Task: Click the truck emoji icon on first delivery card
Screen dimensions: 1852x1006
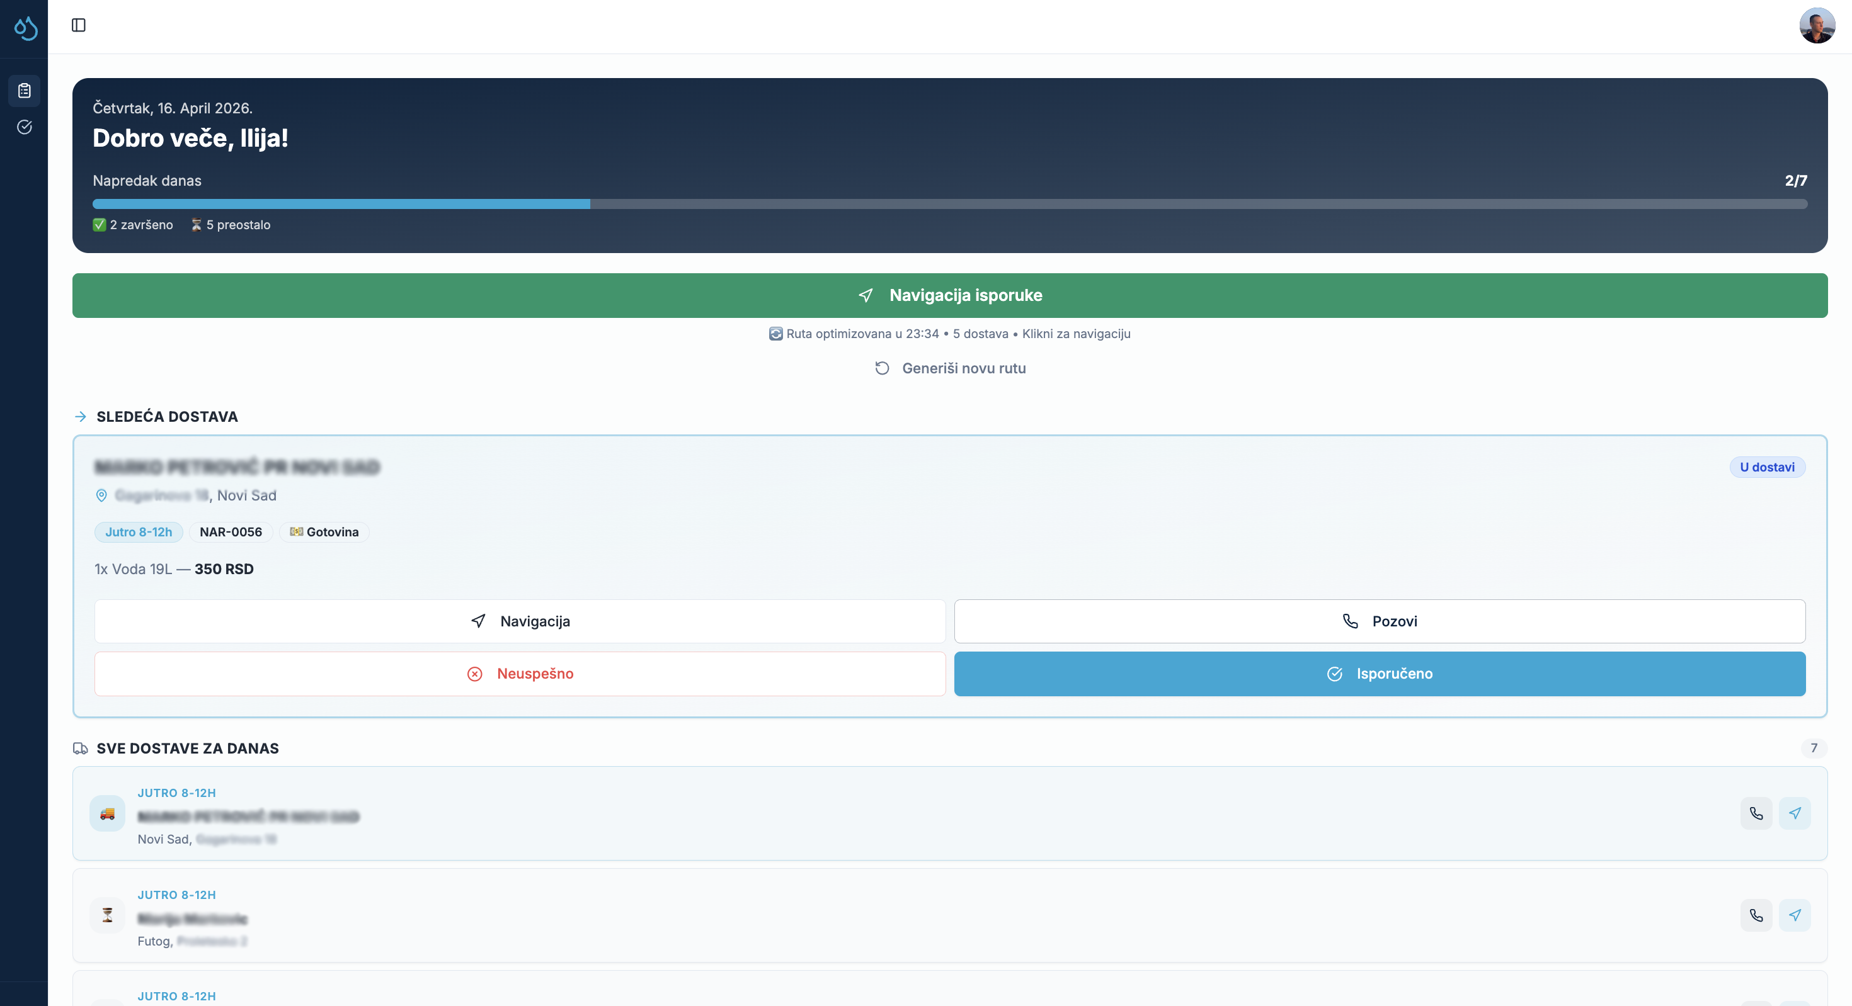Action: [x=107, y=814]
